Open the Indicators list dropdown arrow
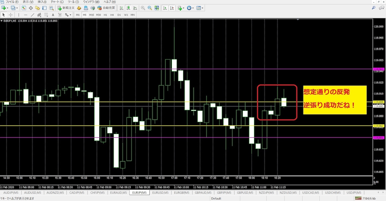The width and height of the screenshot is (386, 201). pos(184,8)
